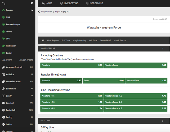Click the Athletics icon
This screenshot has width=170, height=132.
point(3,74)
